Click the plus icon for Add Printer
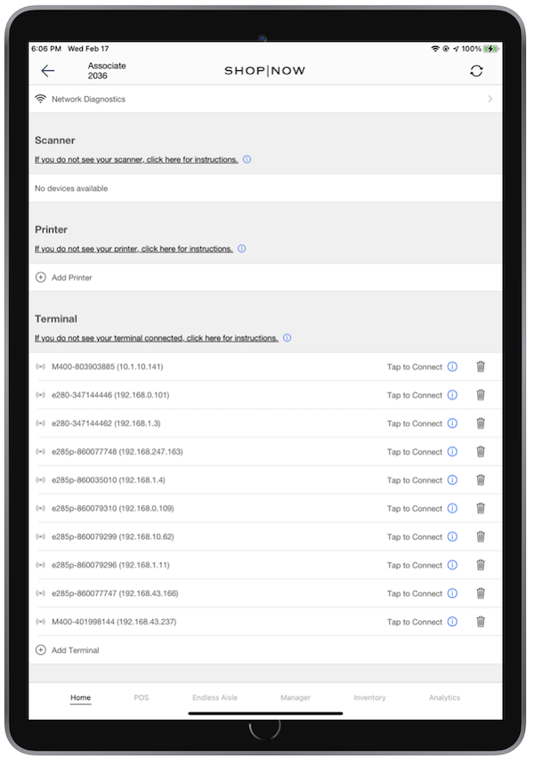534x757 pixels. pyautogui.click(x=41, y=278)
